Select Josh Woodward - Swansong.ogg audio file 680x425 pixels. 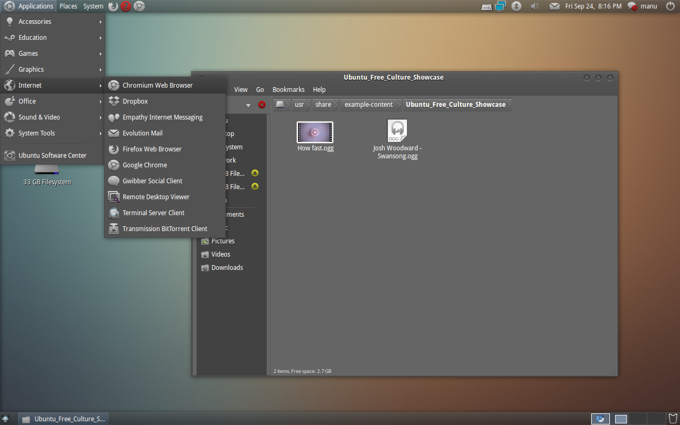[x=397, y=139]
